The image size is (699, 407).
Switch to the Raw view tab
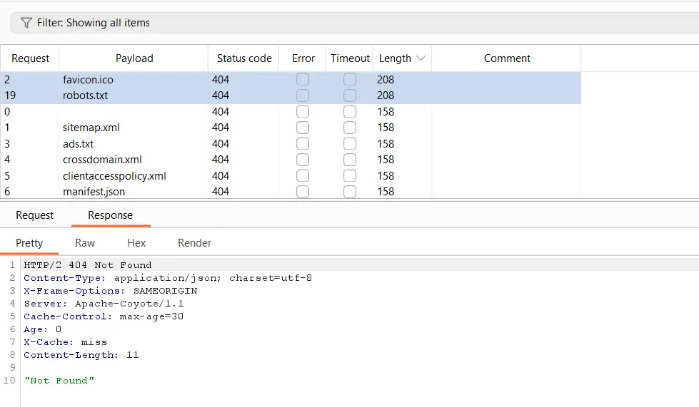point(85,243)
